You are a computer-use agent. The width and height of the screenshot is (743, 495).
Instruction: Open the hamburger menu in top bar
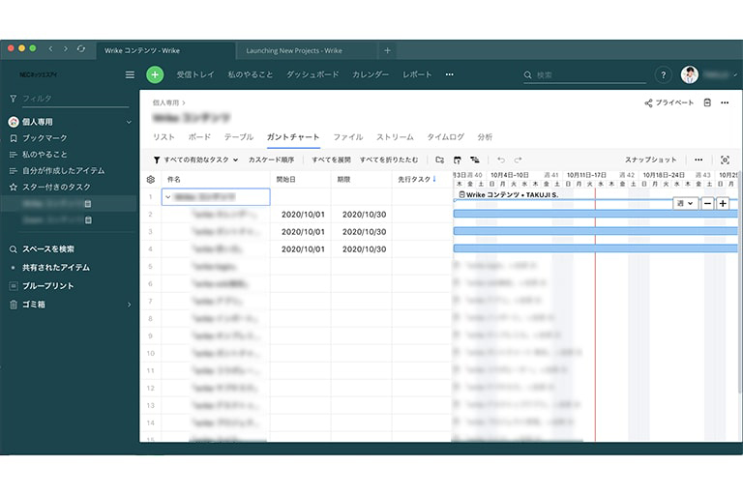point(130,74)
